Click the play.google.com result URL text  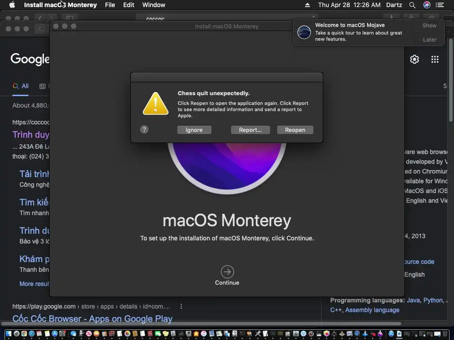[91, 306]
